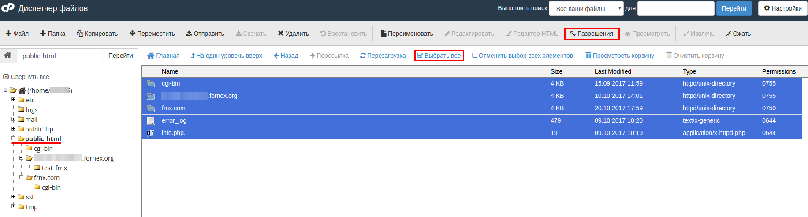
Task: Click Редактировать edit button
Action: pyautogui.click(x=469, y=34)
